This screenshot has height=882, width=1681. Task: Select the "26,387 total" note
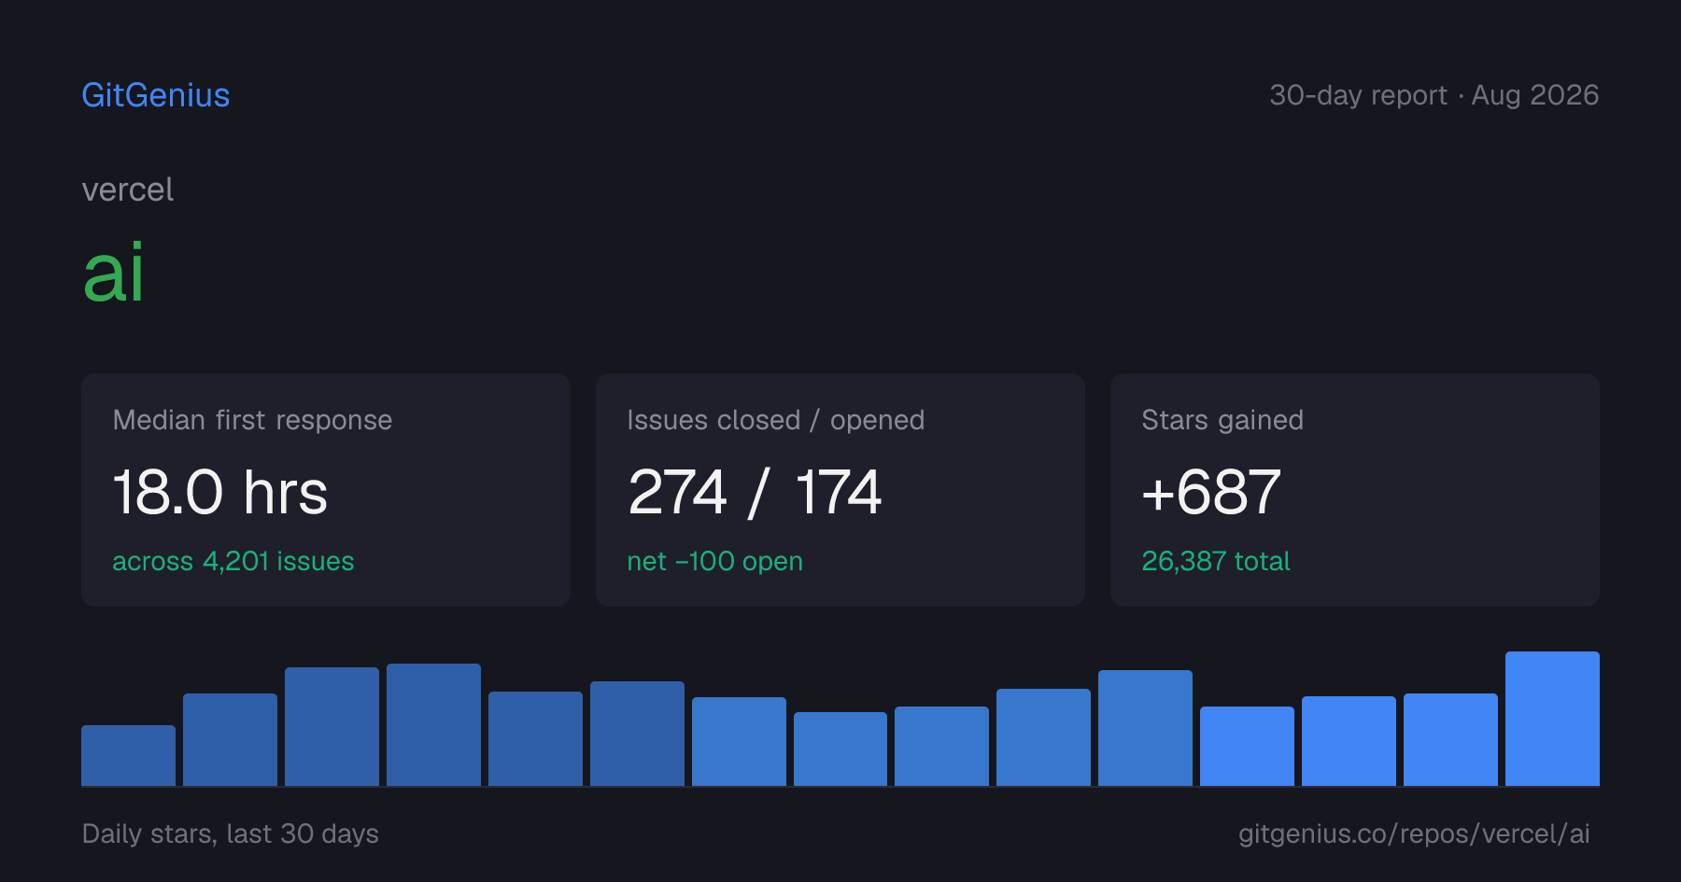(x=1216, y=561)
